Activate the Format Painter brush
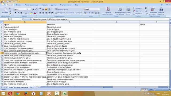This screenshot has width=171, height=96. [x=10, y=14]
